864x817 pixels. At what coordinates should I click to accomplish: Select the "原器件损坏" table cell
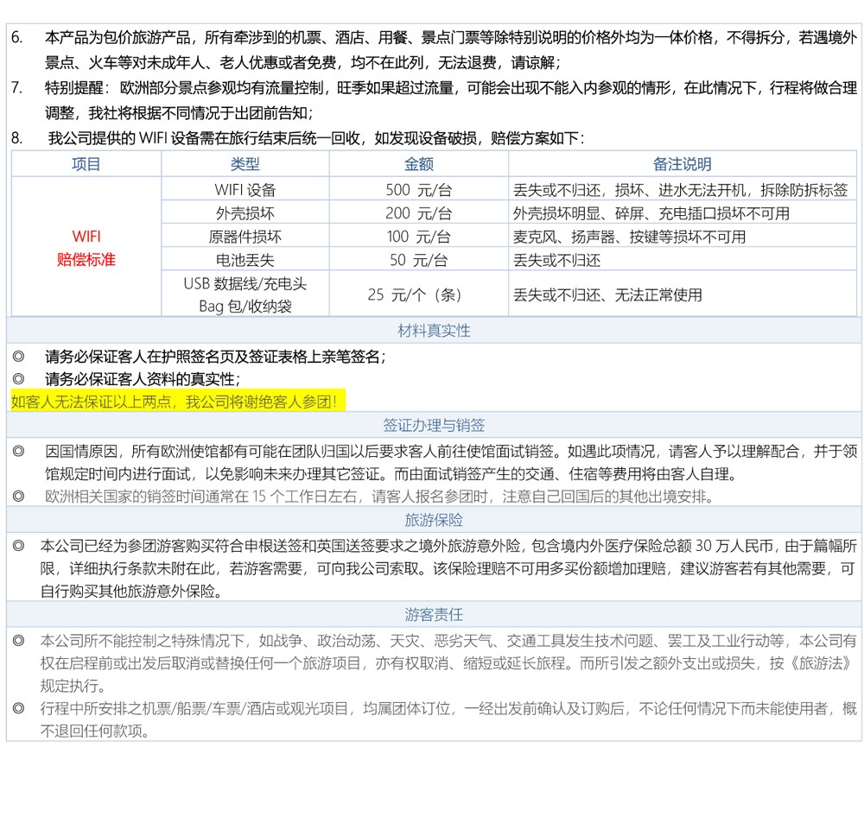click(x=245, y=237)
